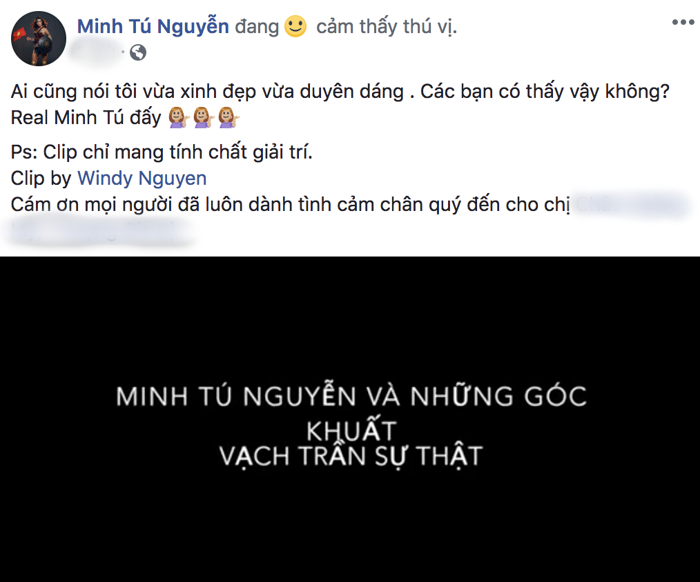Click the middle shrugging woman emoji
This screenshot has width=700, height=582.
click(x=204, y=118)
